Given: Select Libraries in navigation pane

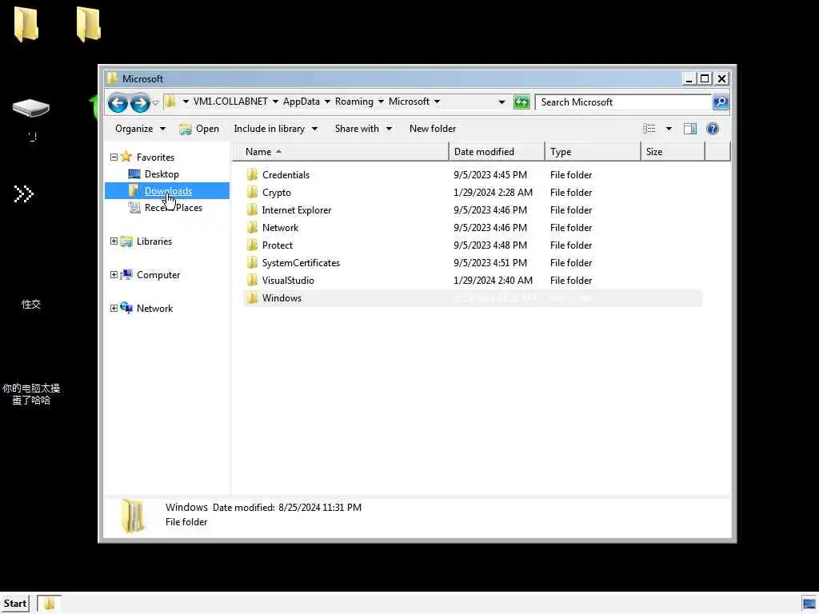Looking at the screenshot, I should click(154, 241).
